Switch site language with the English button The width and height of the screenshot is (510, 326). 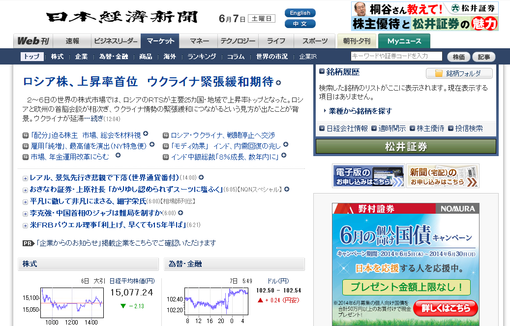tap(300, 12)
